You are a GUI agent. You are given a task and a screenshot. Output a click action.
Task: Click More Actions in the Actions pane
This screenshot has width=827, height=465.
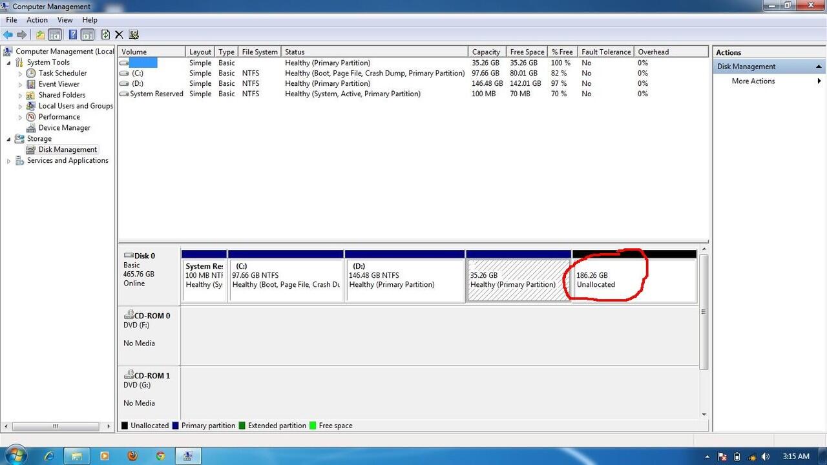753,81
